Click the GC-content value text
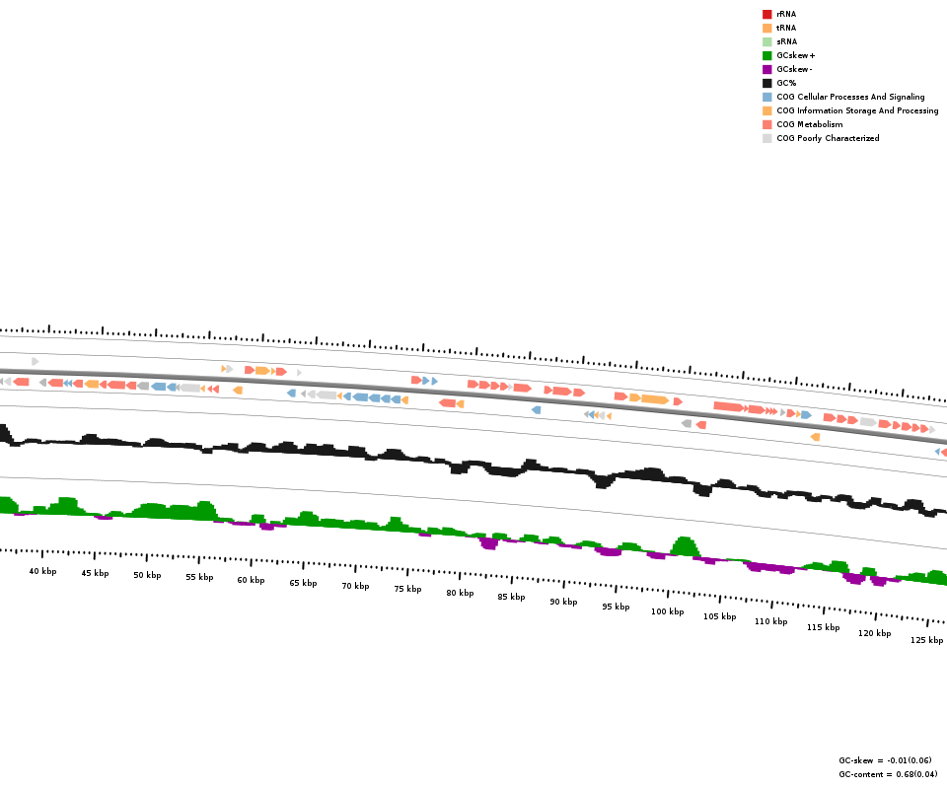Image resolution: width=947 pixels, height=789 pixels. pos(885,774)
